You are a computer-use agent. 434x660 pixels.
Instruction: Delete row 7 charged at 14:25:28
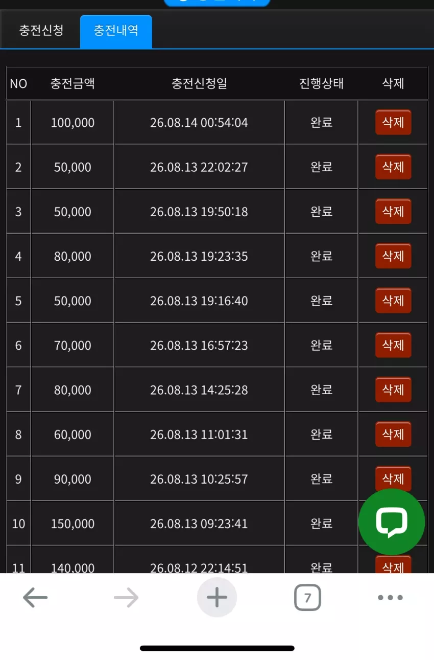coord(393,389)
